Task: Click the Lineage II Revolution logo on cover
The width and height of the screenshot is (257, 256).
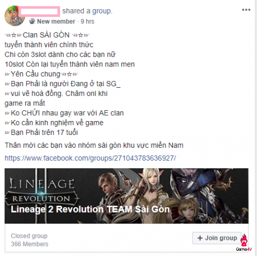Action: coord(42,190)
